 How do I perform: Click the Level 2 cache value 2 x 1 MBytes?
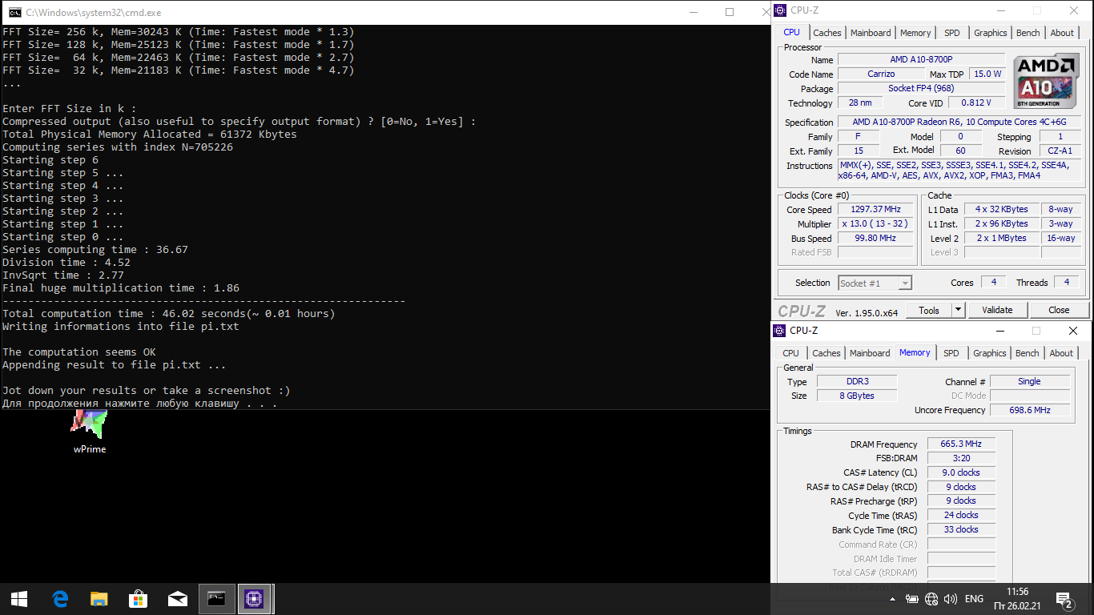click(x=1001, y=238)
